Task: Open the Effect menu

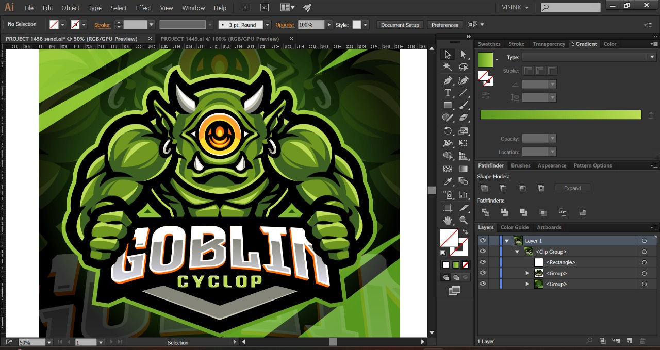Action: [x=143, y=8]
